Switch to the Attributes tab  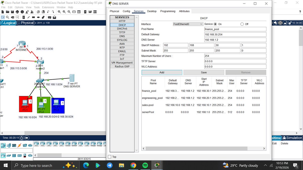(x=184, y=11)
